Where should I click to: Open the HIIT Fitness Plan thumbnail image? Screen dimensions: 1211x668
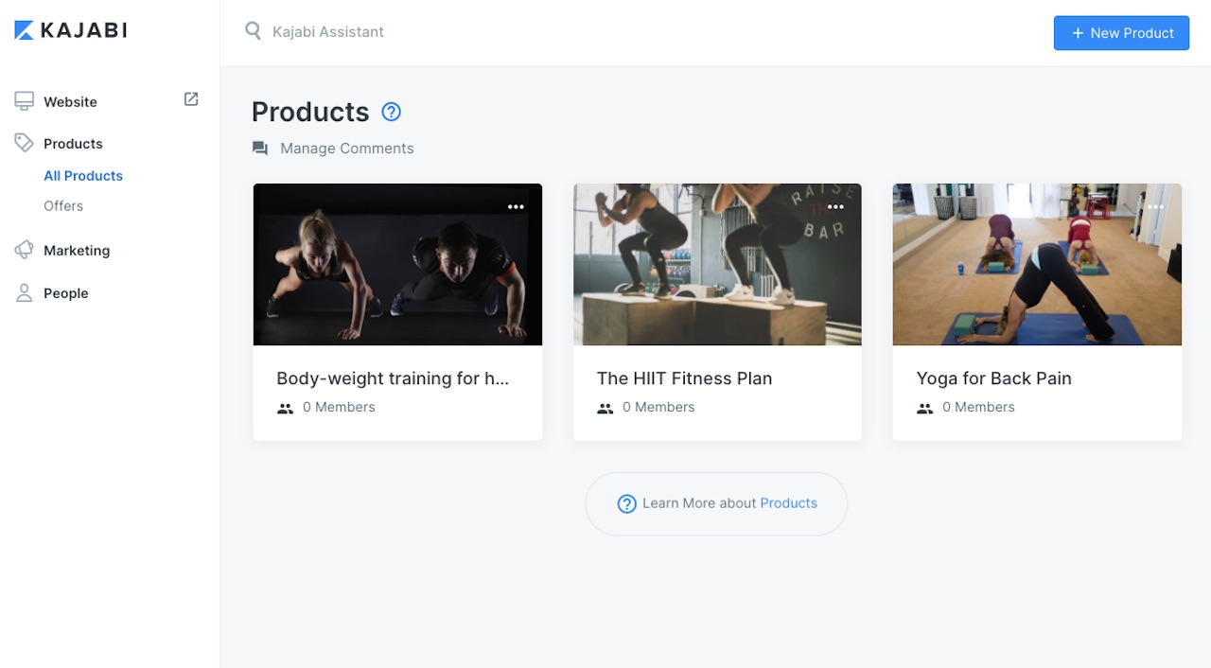coord(716,264)
